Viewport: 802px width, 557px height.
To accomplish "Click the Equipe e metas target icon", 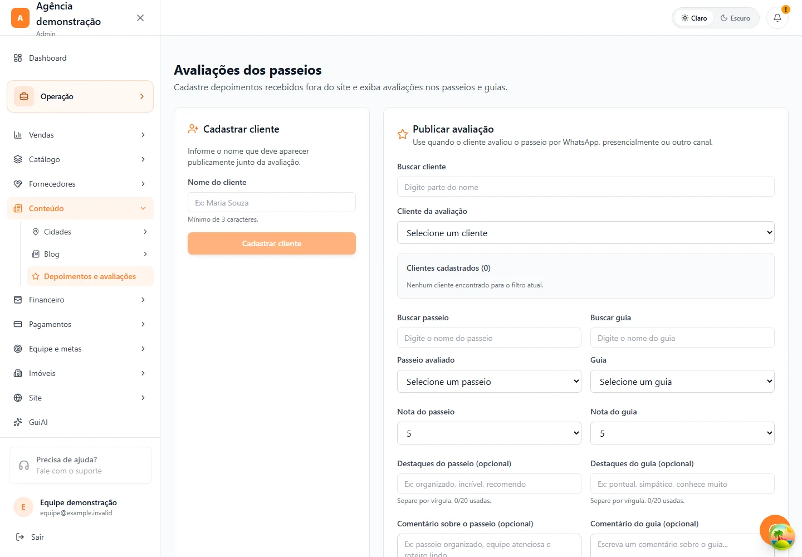I will 18,349.
